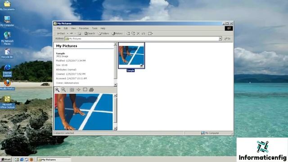The width and height of the screenshot is (288, 162).
Task: Click the image preview picture
Action: pos(84,112)
